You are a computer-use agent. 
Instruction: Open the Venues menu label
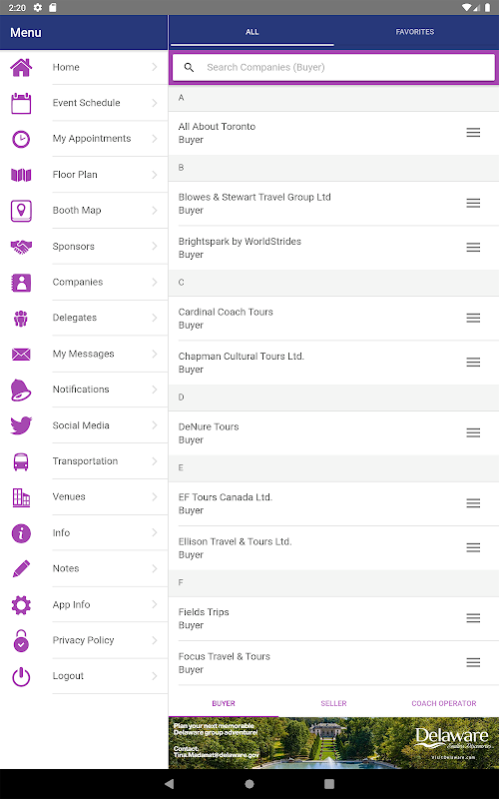pos(69,496)
